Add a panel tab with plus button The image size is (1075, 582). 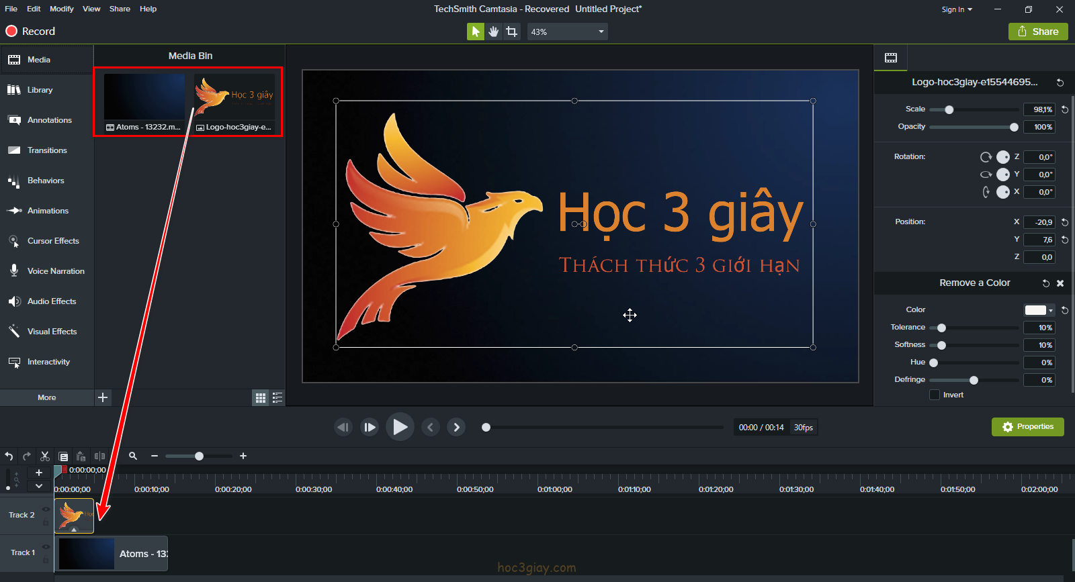pyautogui.click(x=103, y=397)
